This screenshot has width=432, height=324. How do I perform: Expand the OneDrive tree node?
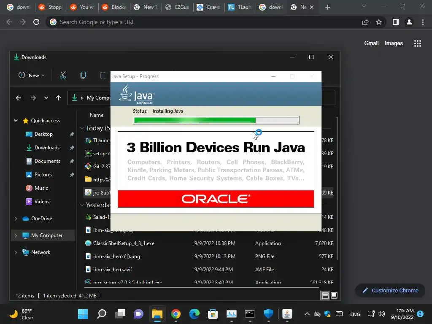pyautogui.click(x=16, y=219)
